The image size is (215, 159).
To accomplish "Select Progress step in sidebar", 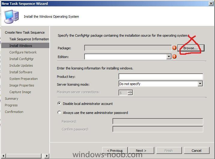I will [11, 105].
